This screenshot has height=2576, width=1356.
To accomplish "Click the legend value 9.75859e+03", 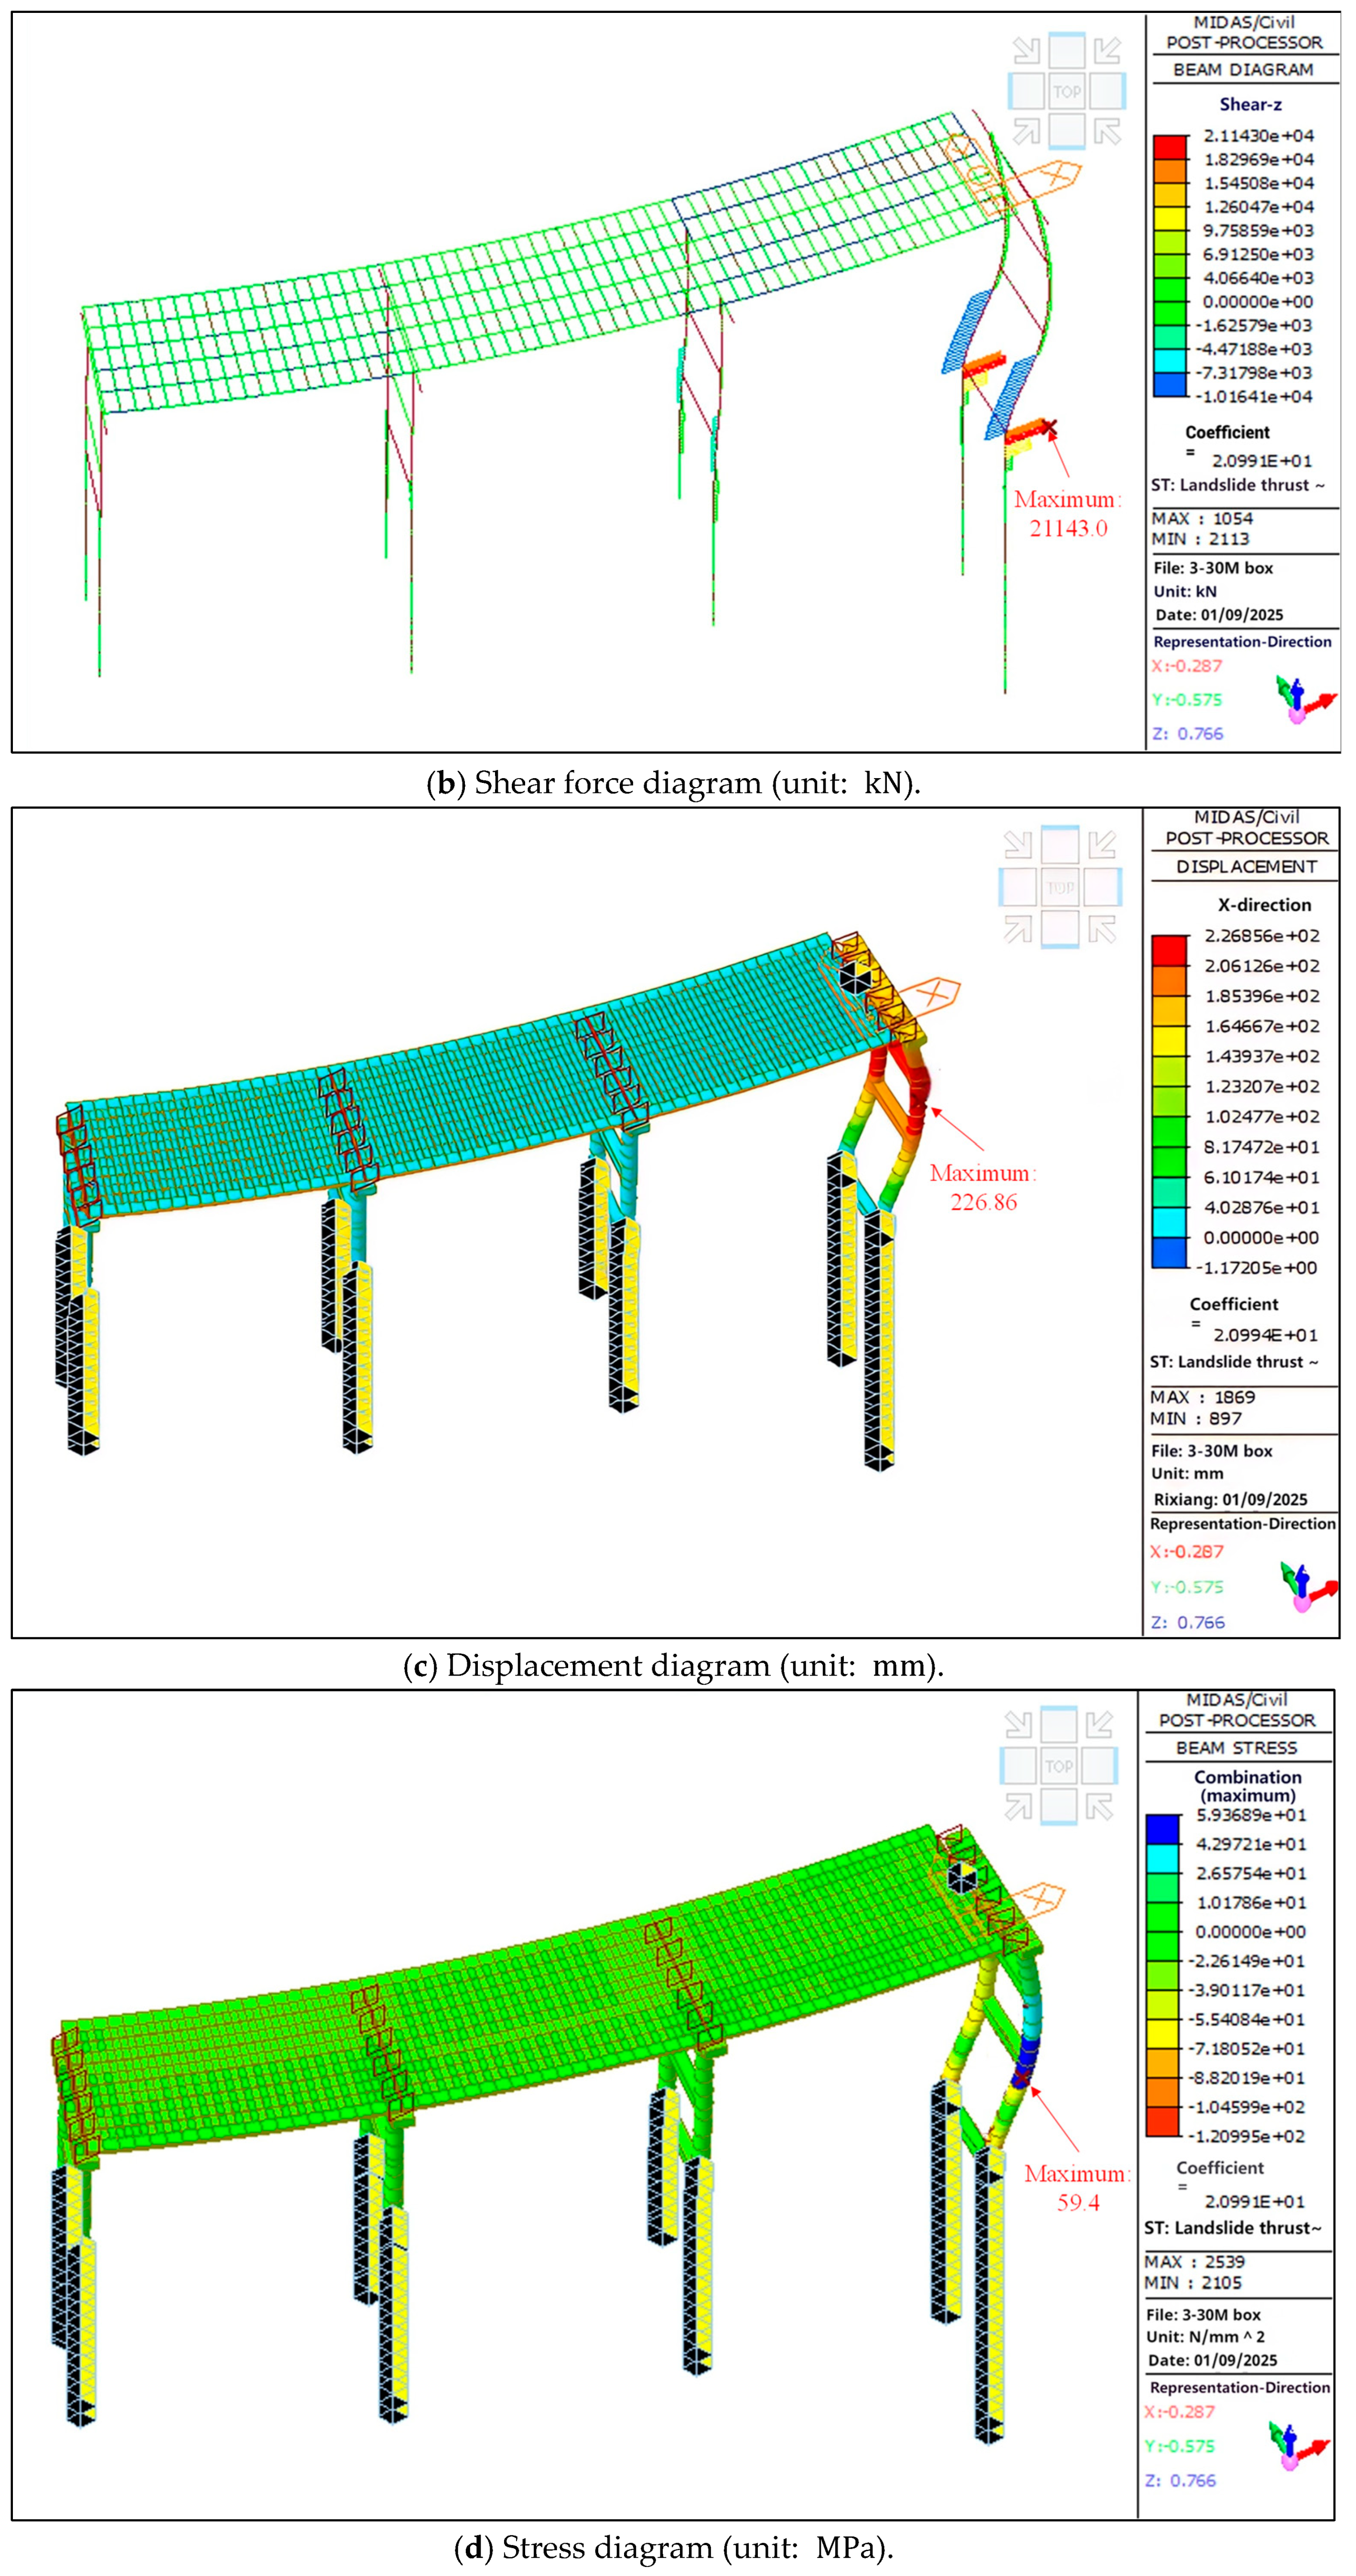I will coord(1258,230).
